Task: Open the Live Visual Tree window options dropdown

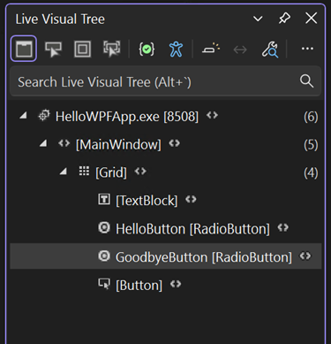Action: tap(258, 19)
